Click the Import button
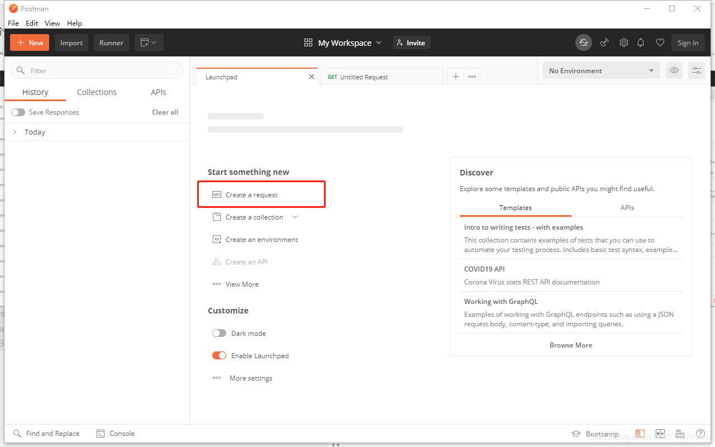Viewport: 715px width, 447px height. point(71,42)
